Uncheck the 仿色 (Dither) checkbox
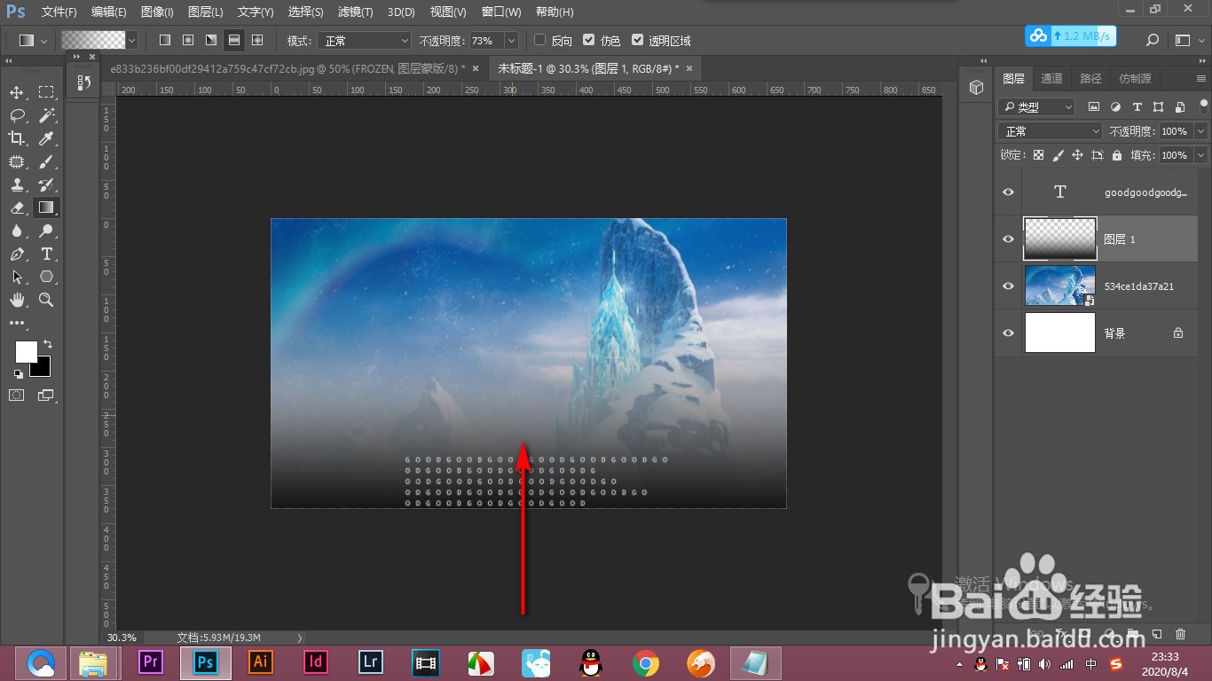This screenshot has height=681, width=1212. 588,40
